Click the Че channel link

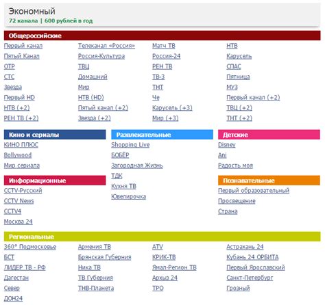(x=156, y=98)
